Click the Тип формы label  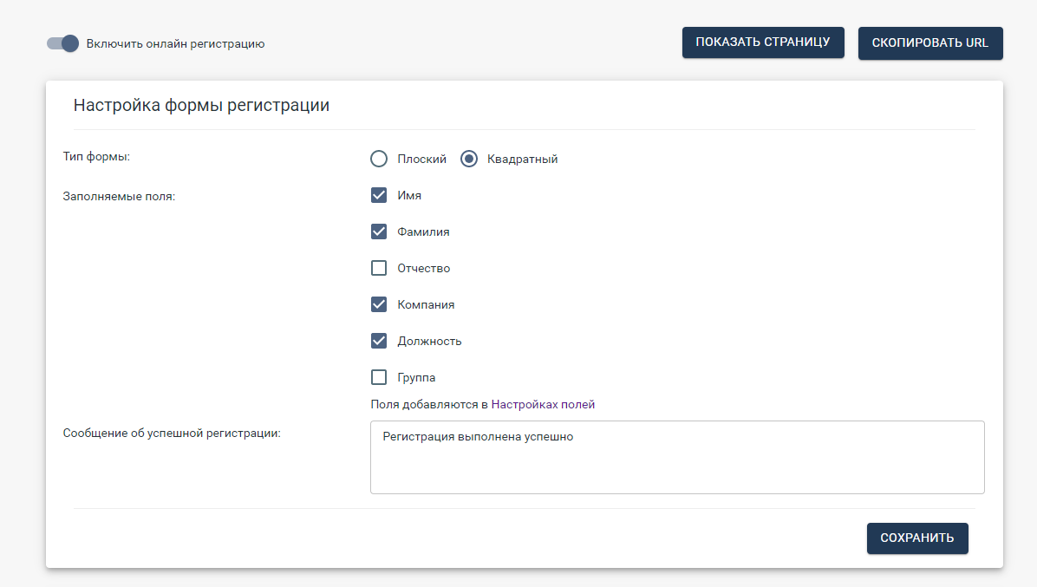tap(96, 157)
